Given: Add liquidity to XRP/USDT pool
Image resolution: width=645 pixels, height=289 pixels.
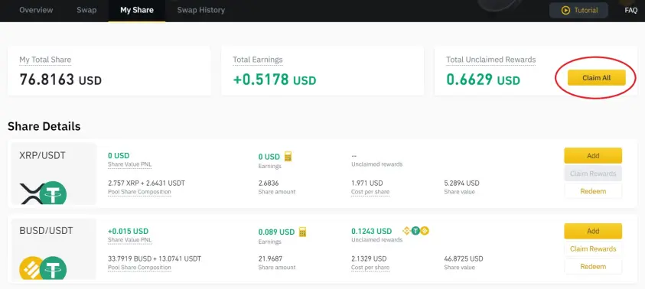Looking at the screenshot, I should [x=593, y=156].
